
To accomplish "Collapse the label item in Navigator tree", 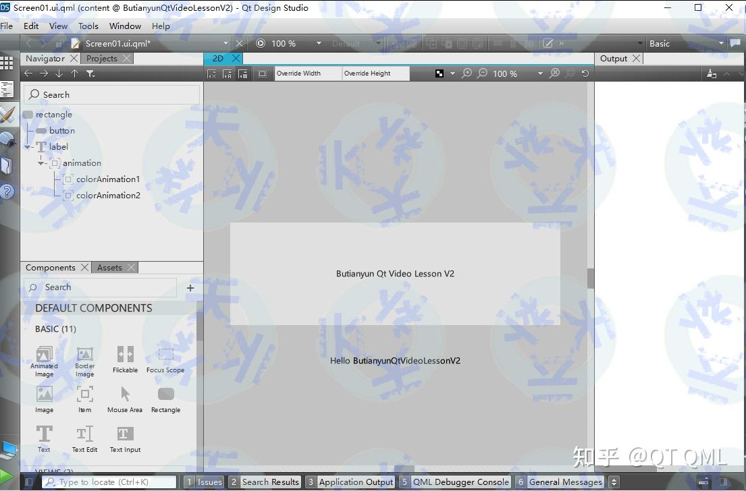I will tap(28, 146).
